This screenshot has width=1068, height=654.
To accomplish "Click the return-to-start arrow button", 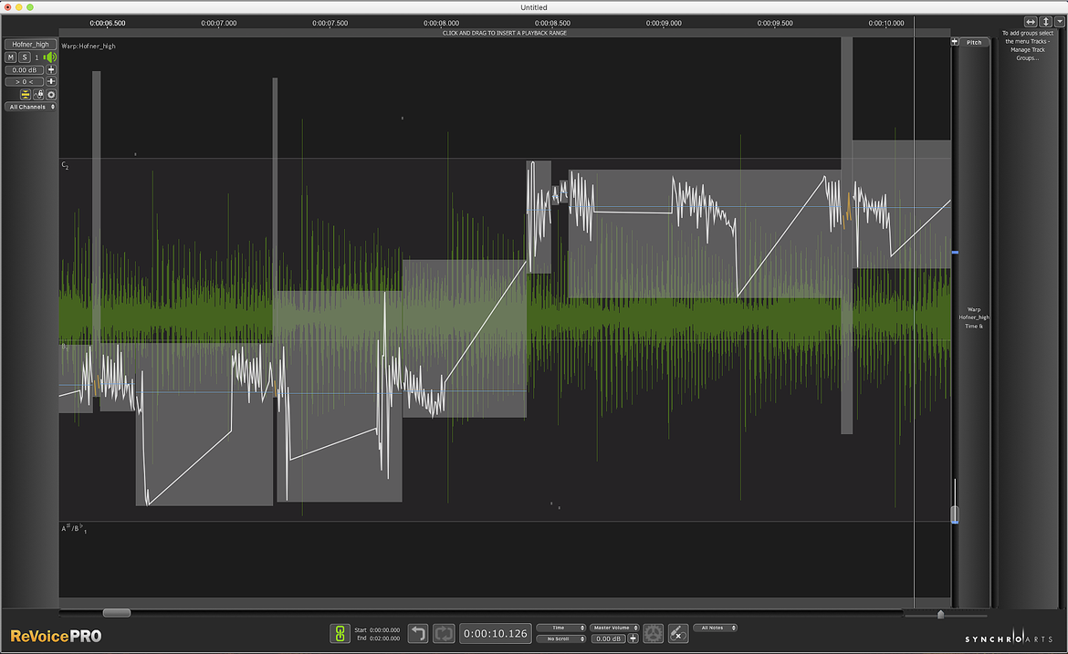I will (418, 634).
